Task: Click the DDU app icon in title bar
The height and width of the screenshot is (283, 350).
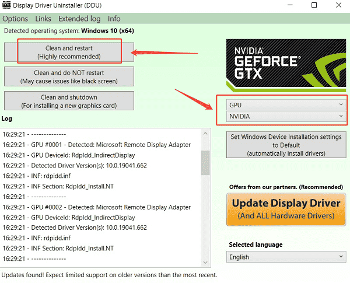Action: coord(8,6)
